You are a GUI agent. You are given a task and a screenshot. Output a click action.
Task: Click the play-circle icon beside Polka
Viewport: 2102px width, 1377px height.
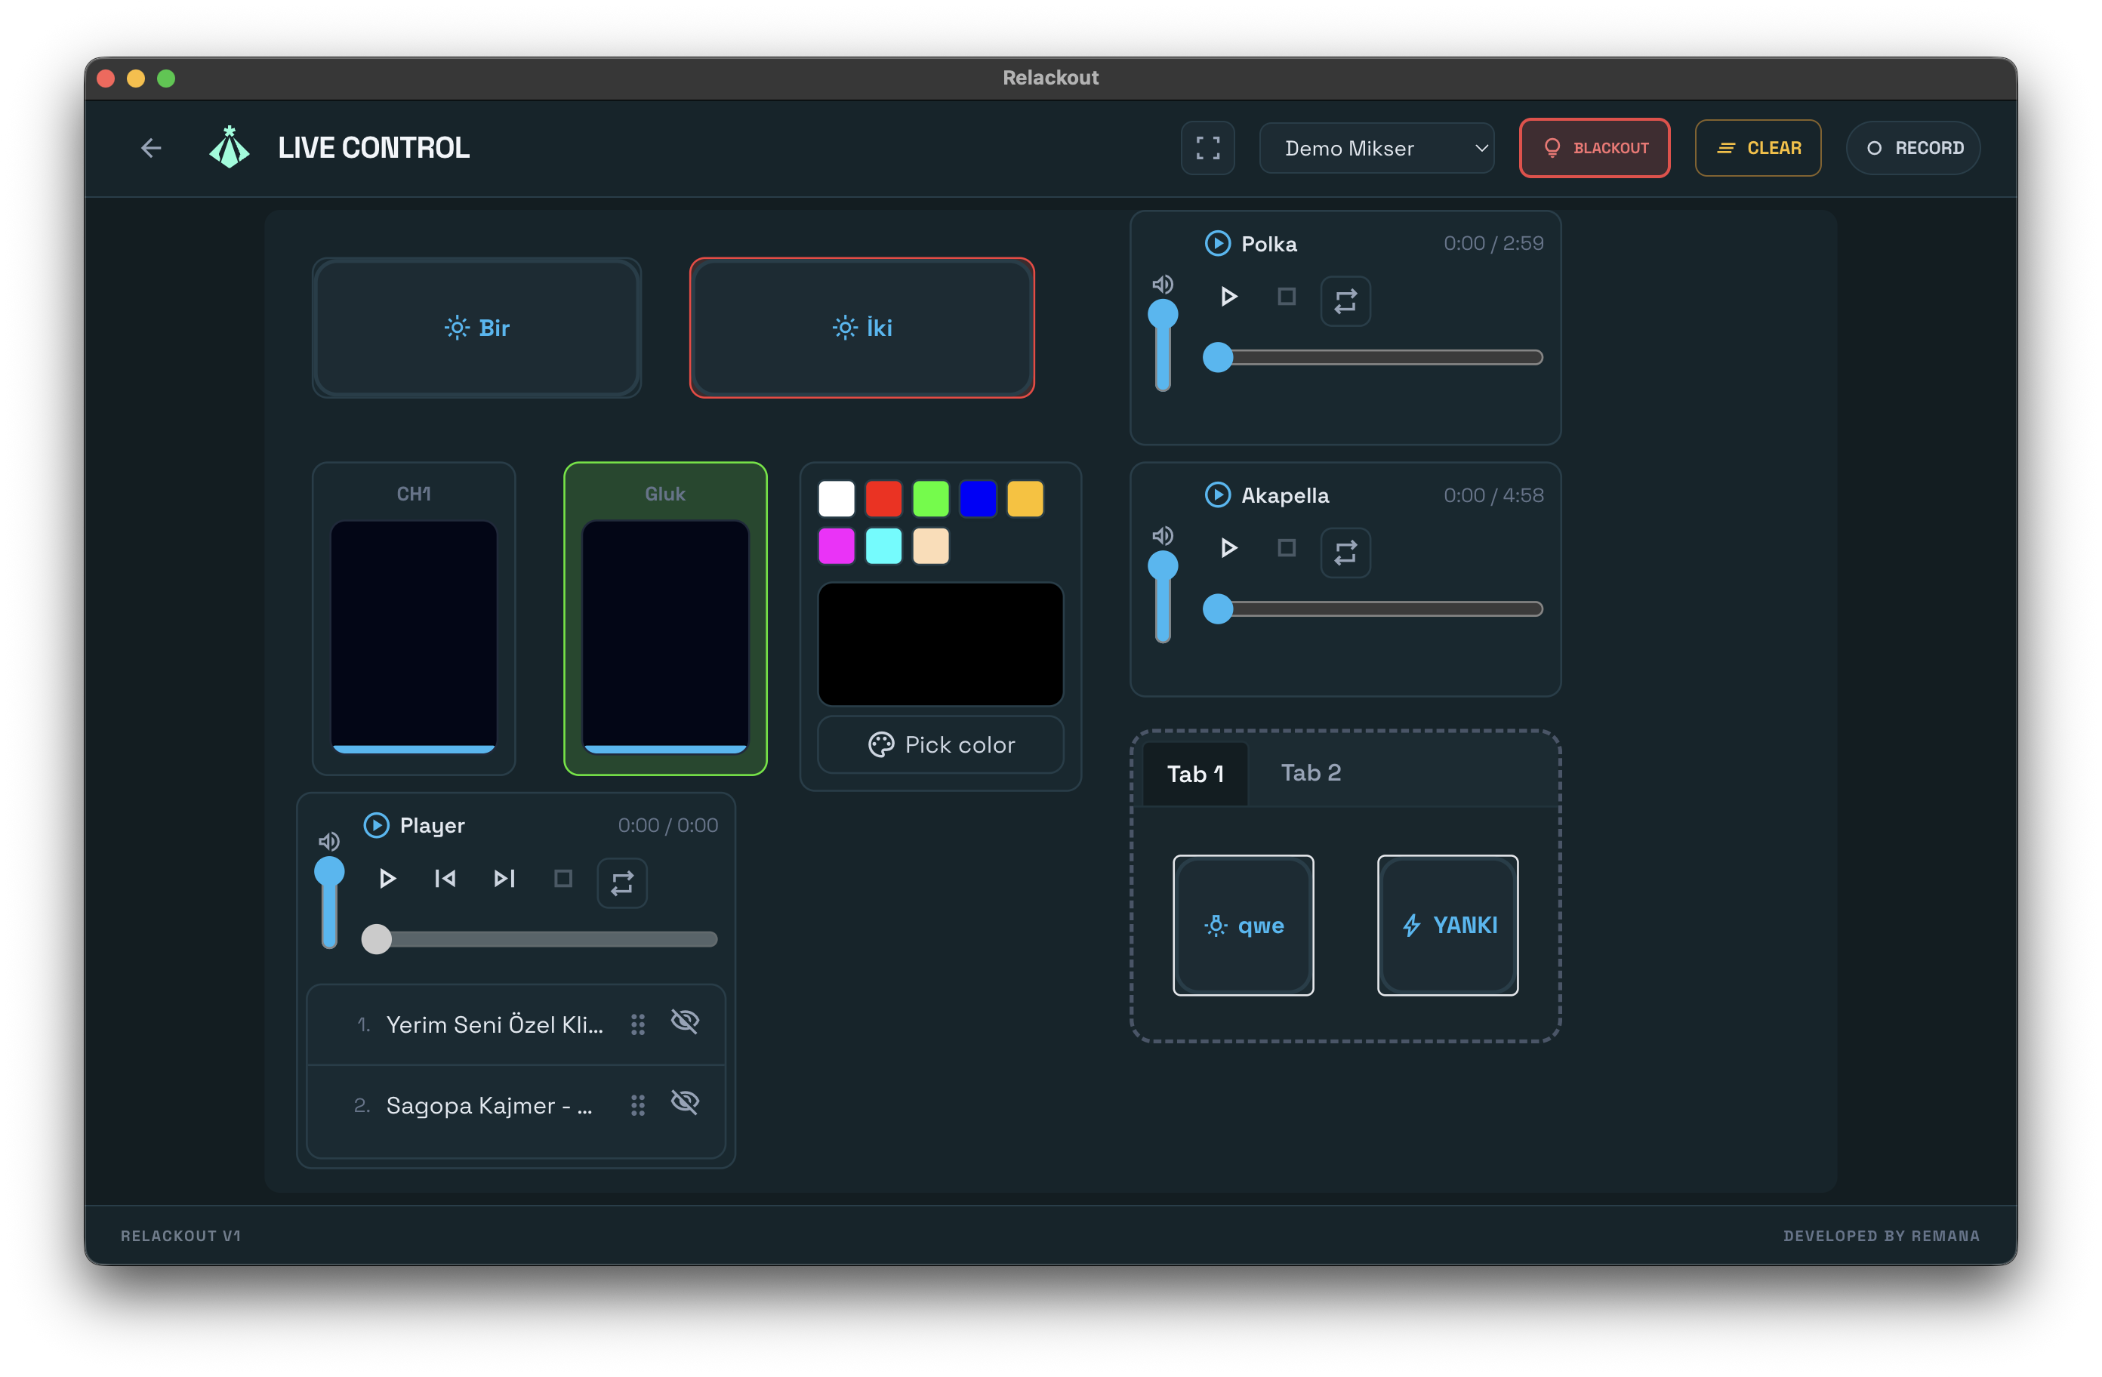pyautogui.click(x=1217, y=243)
